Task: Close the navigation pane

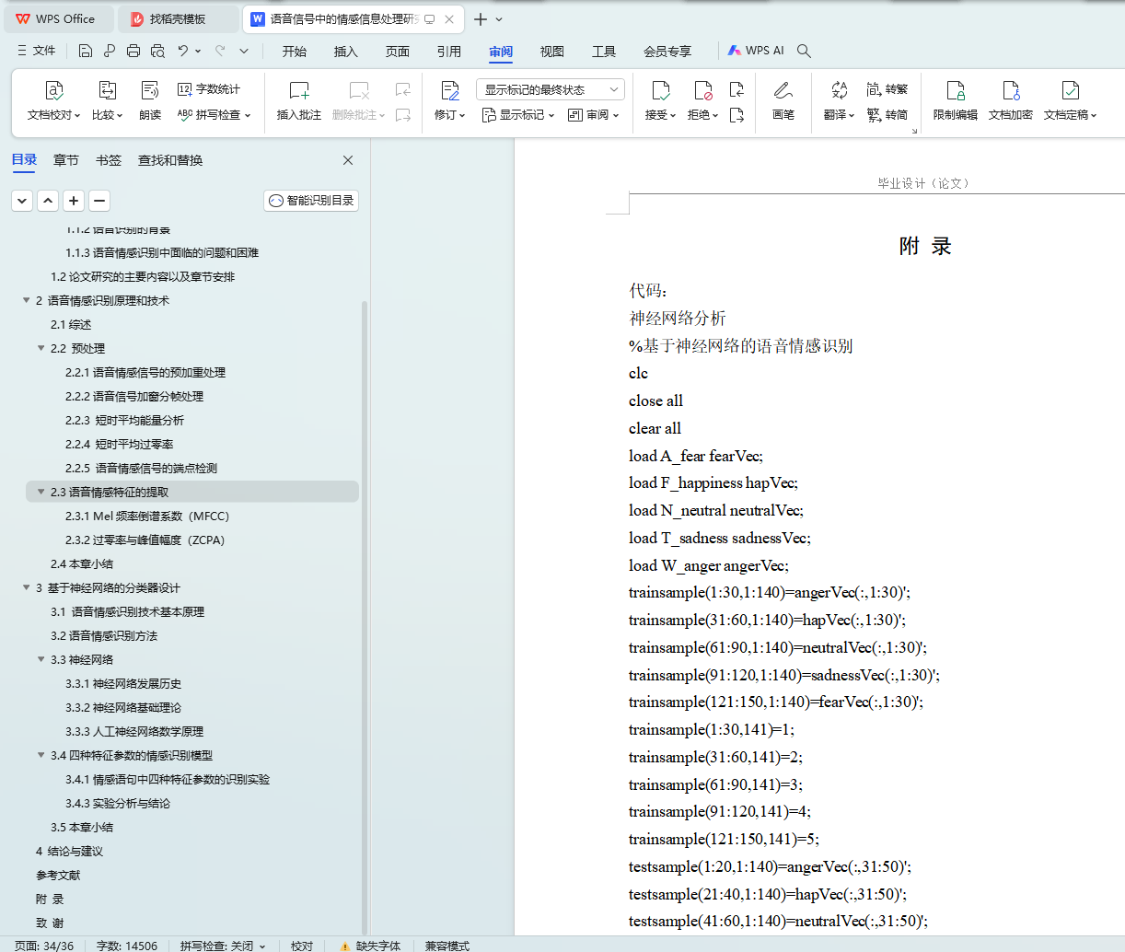Action: [348, 160]
